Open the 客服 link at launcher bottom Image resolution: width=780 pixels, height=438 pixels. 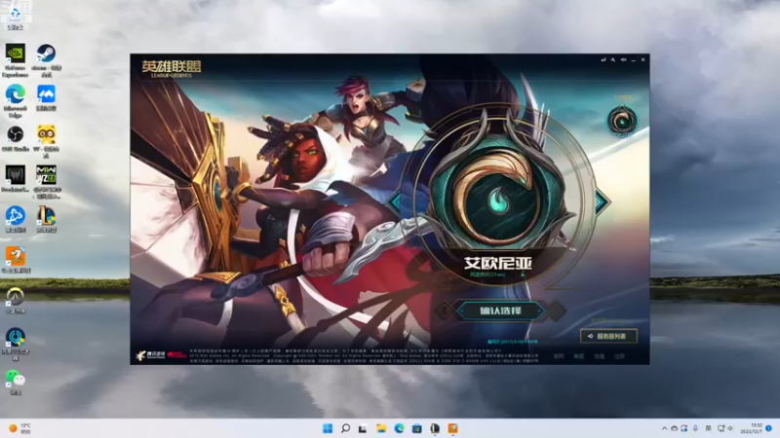point(578,356)
